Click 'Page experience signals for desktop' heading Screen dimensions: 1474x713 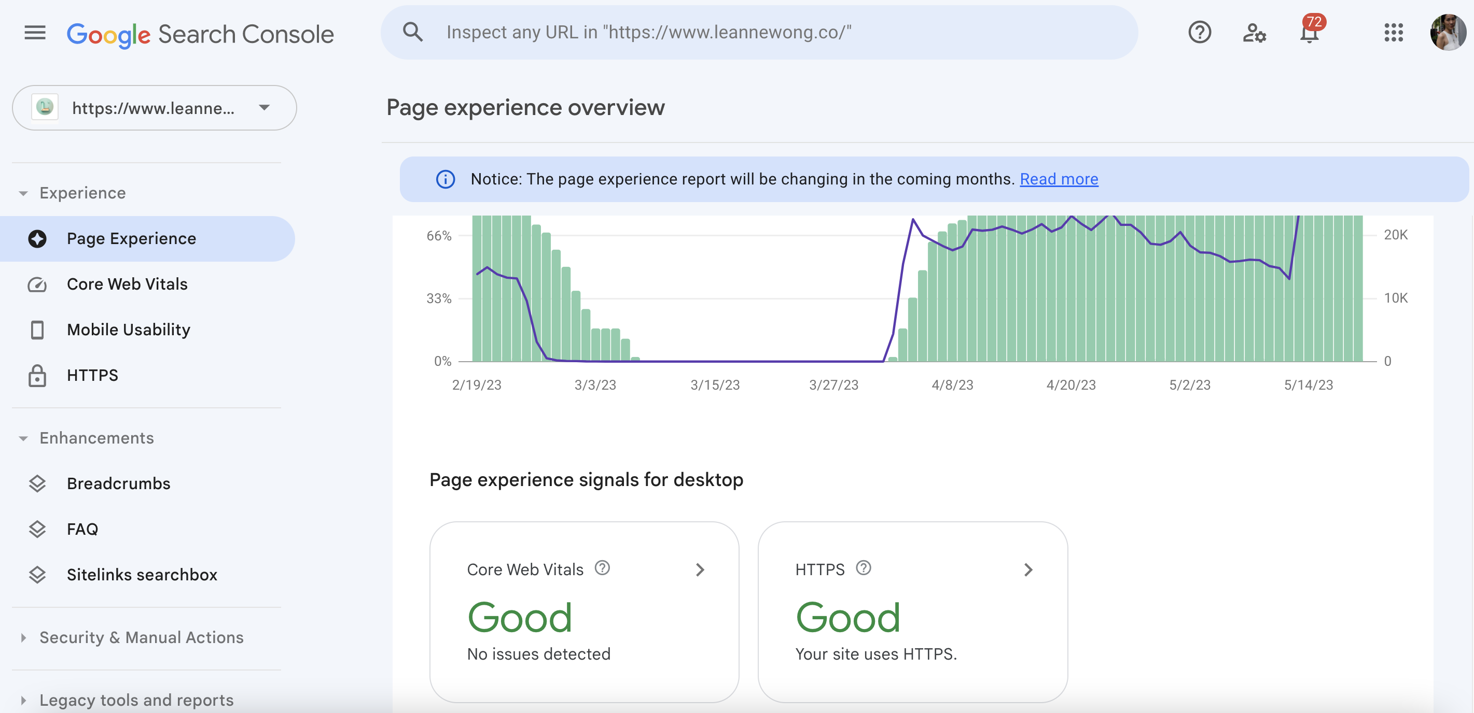click(586, 480)
